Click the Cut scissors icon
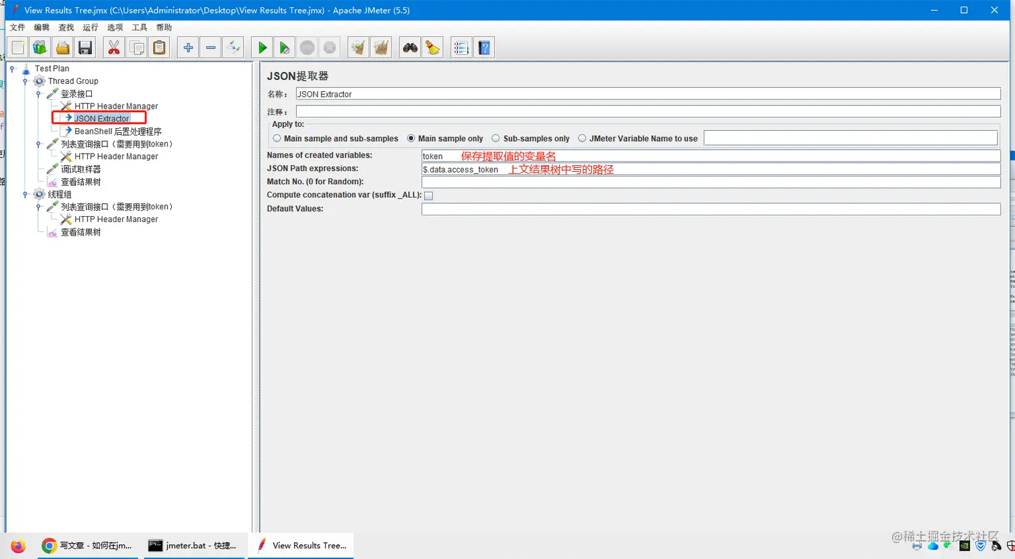 pos(114,48)
